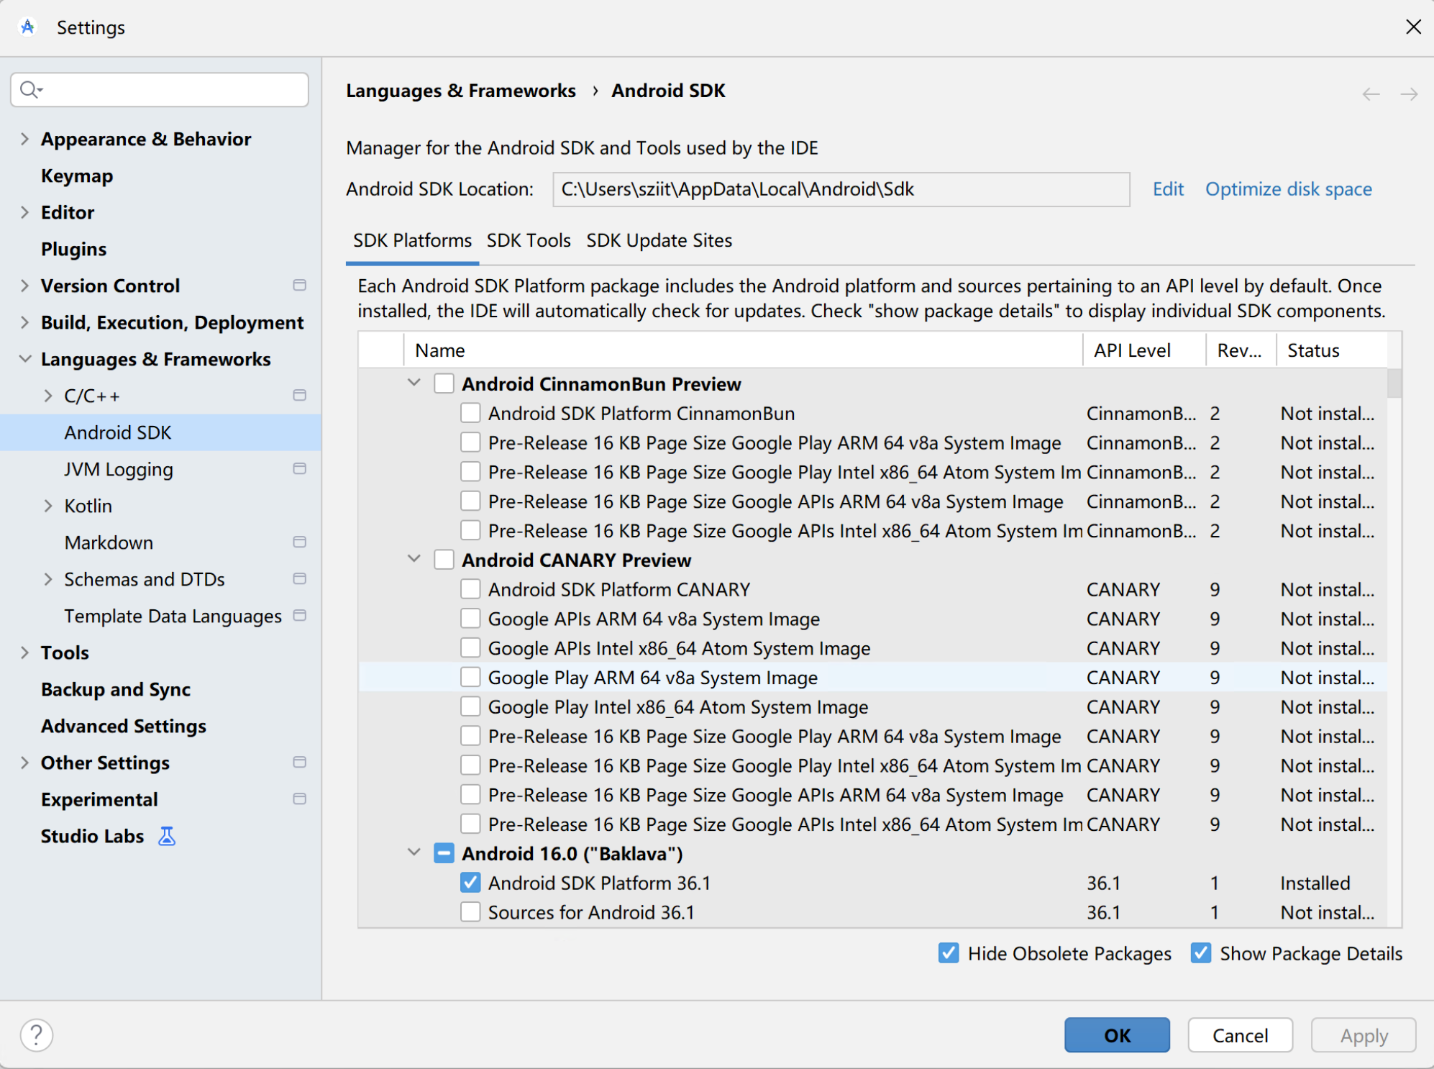Click the search magnifier icon in settings
Screen dimensions: 1434x1069
[x=30, y=89]
